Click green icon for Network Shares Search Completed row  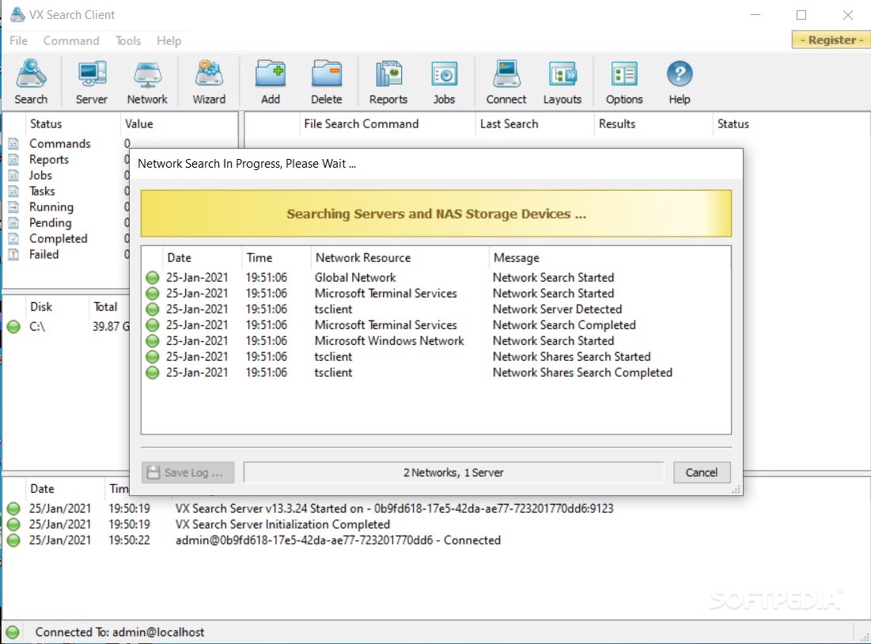[152, 373]
